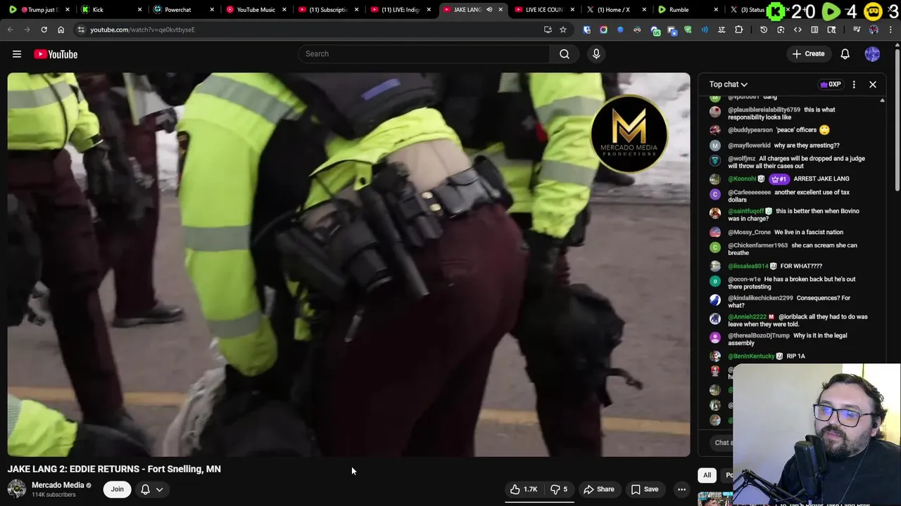The height and width of the screenshot is (506, 901).
Task: Start voice search with the microphone
Action: pyautogui.click(x=596, y=54)
